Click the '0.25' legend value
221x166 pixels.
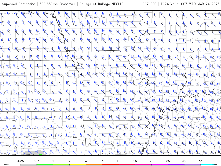coord(20,161)
